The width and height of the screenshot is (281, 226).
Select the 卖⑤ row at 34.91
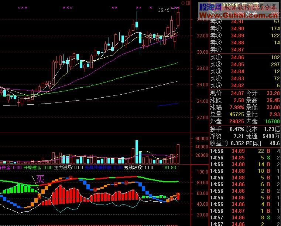245,21
